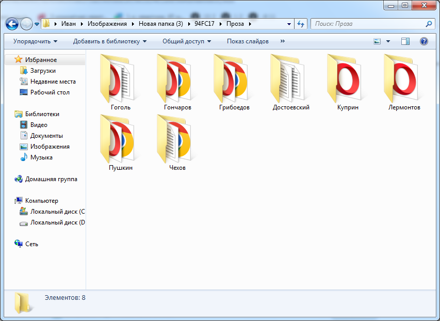Open the Куприн folder icon
The image size is (440, 321).
[x=345, y=78]
